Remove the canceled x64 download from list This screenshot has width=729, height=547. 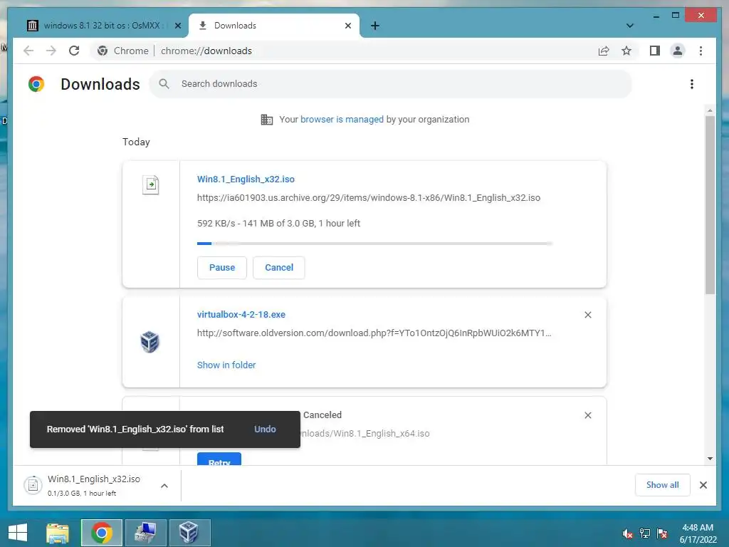(587, 415)
